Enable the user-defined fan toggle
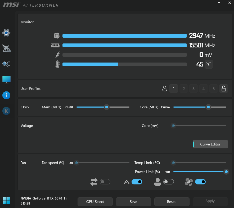The width and height of the screenshot is (234, 208). (x=169, y=182)
